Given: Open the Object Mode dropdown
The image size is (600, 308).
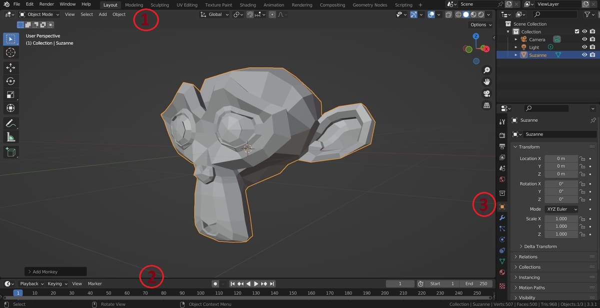Looking at the screenshot, I should pos(39,14).
